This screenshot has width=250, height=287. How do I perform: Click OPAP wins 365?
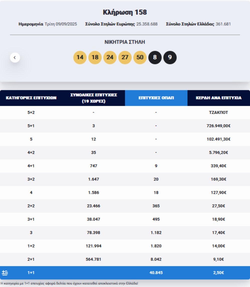point(156,206)
